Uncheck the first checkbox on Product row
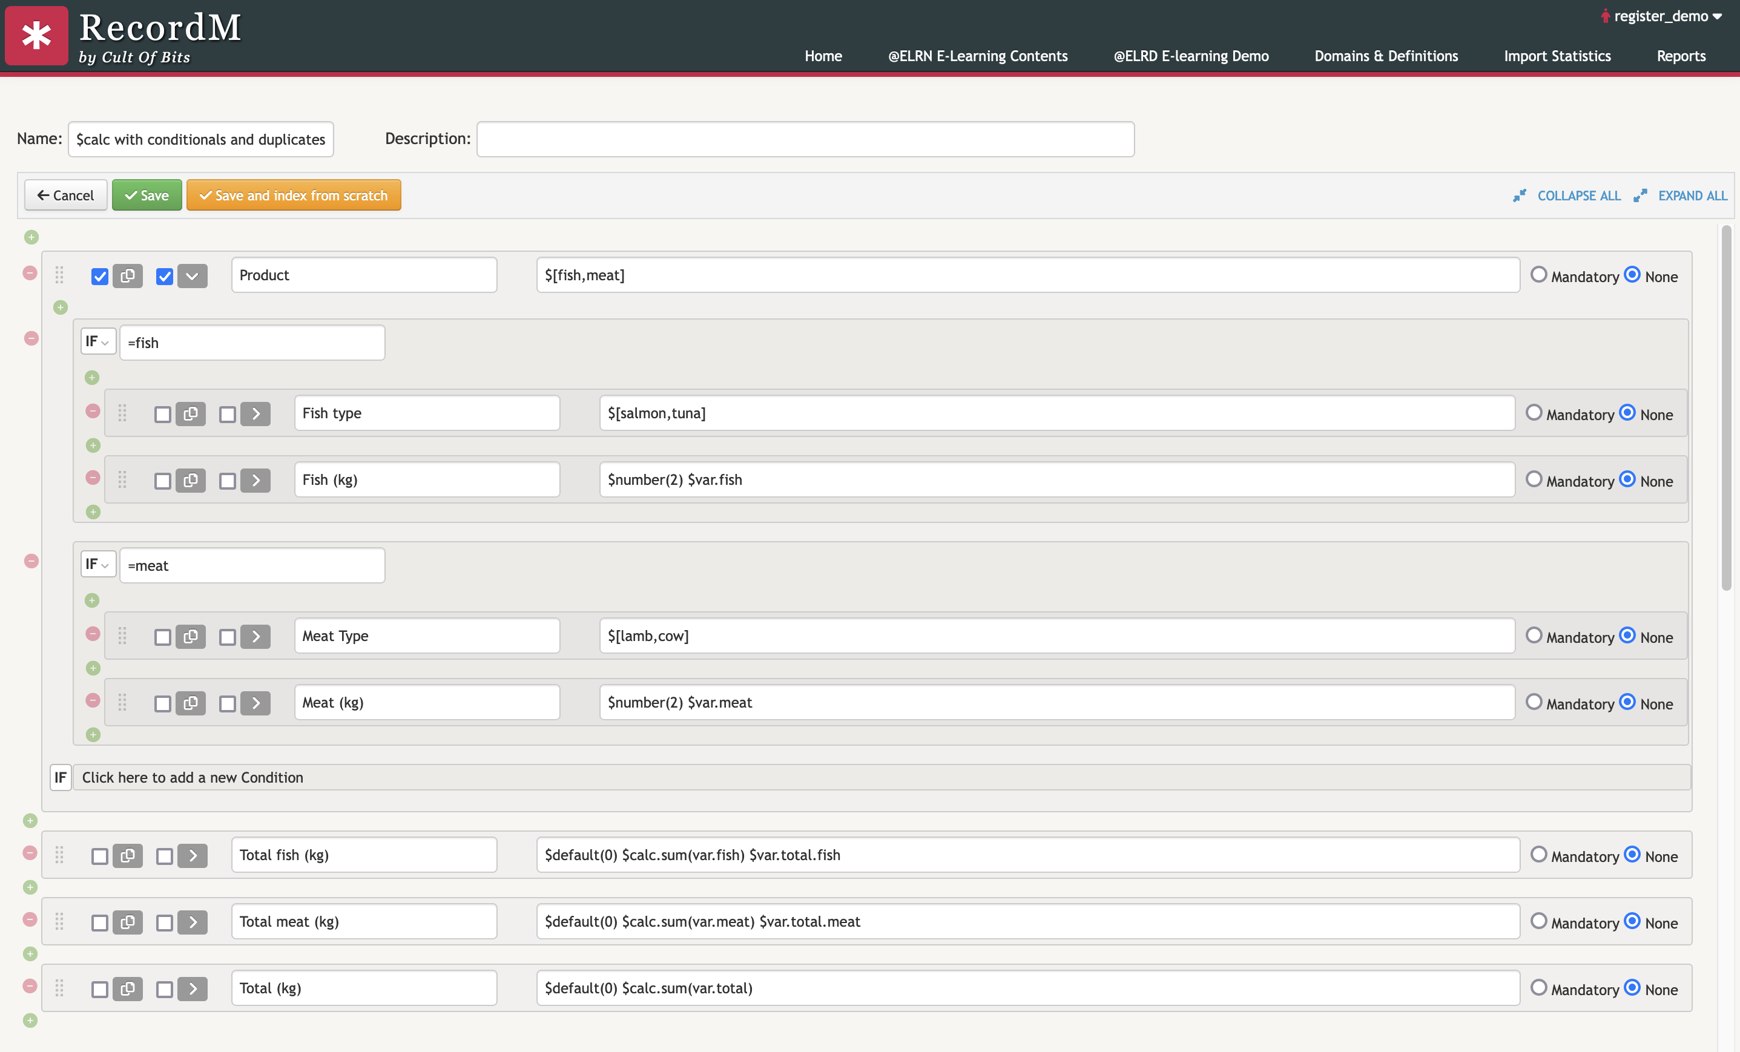 tap(99, 276)
